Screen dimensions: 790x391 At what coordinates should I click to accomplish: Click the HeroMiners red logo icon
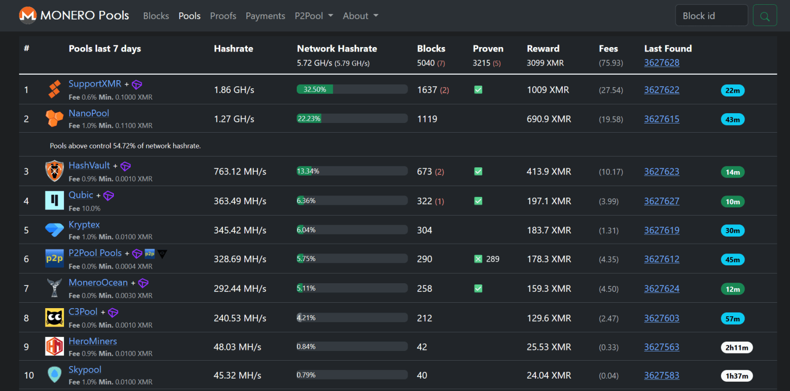[55, 347]
